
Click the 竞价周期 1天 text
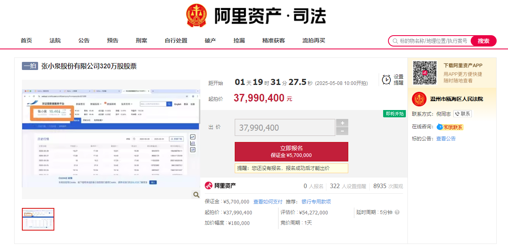[x=296, y=223]
